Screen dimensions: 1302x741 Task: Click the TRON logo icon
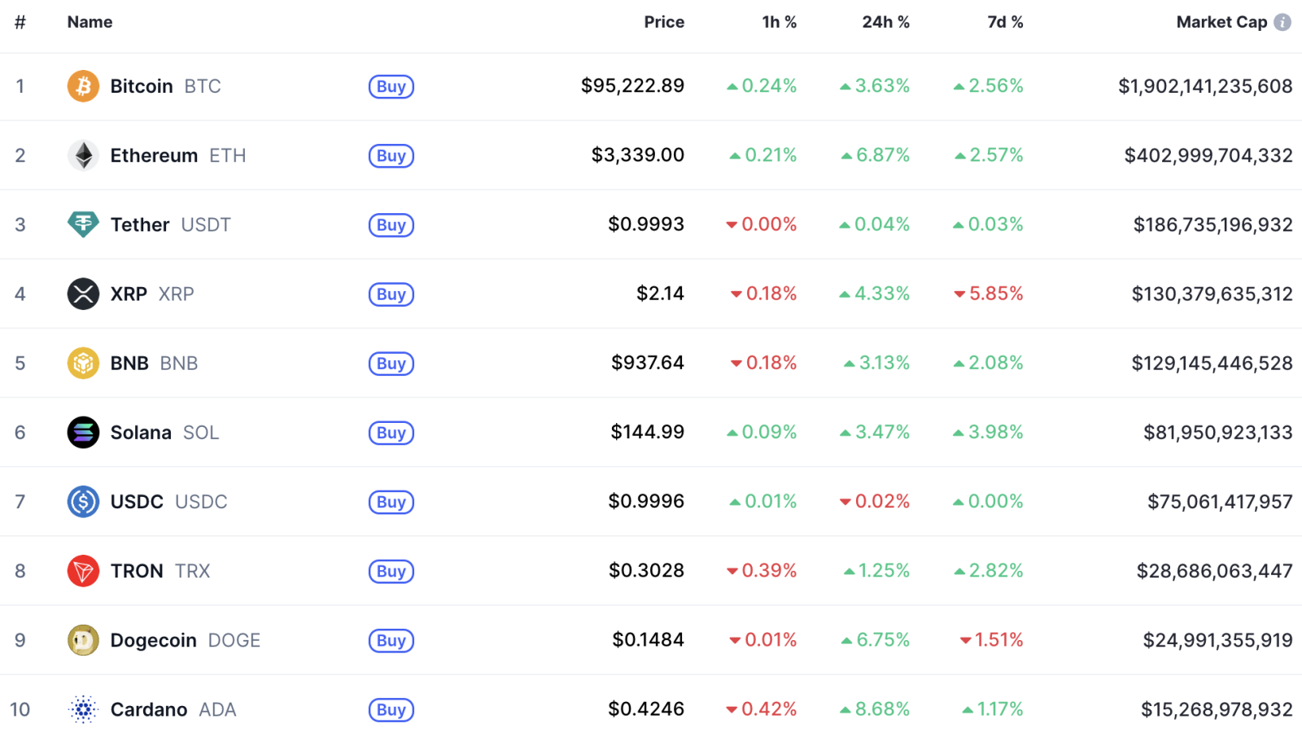click(83, 571)
